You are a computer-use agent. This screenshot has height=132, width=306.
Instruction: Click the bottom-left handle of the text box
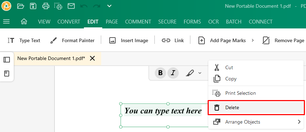pos(121,127)
